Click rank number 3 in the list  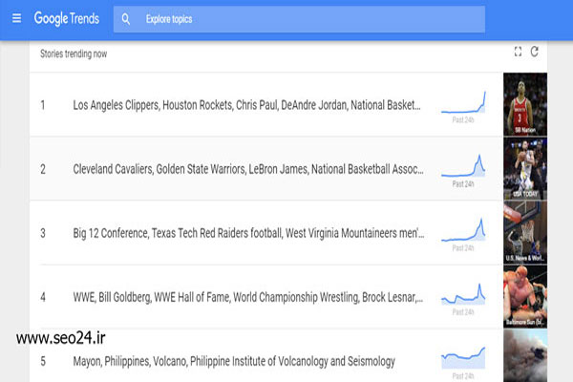coord(43,233)
